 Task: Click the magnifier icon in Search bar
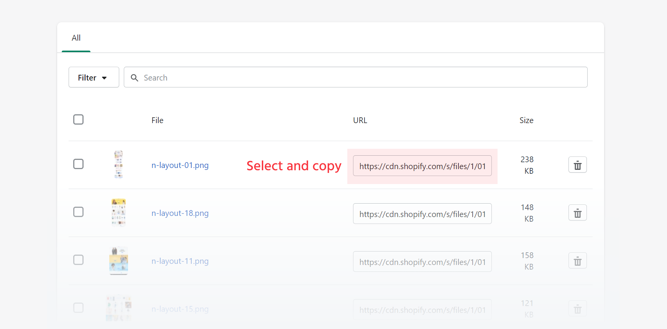(135, 78)
